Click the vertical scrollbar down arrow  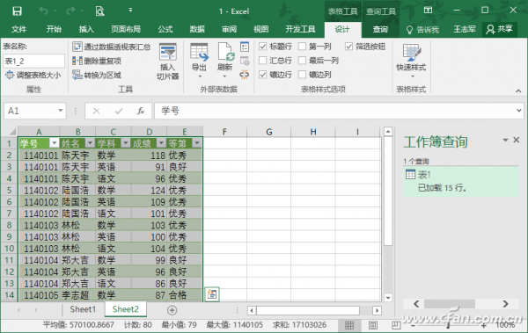388,297
